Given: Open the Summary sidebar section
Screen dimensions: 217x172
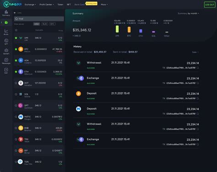Looking at the screenshot, I should [x=6, y=13].
